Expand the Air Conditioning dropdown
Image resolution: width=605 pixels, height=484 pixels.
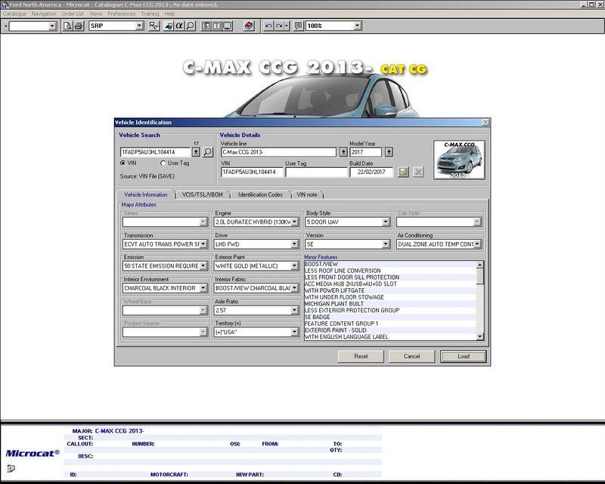coord(477,244)
